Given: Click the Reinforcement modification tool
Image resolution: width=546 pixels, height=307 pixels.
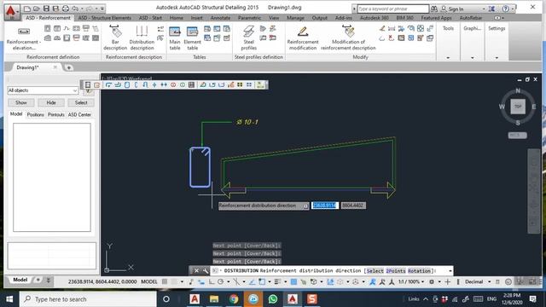Looking at the screenshot, I should click(303, 38).
